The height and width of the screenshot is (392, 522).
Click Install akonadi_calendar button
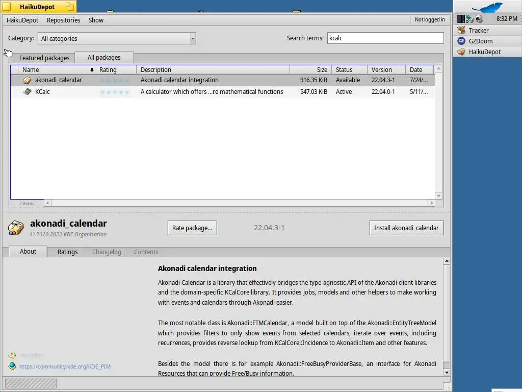(x=406, y=228)
